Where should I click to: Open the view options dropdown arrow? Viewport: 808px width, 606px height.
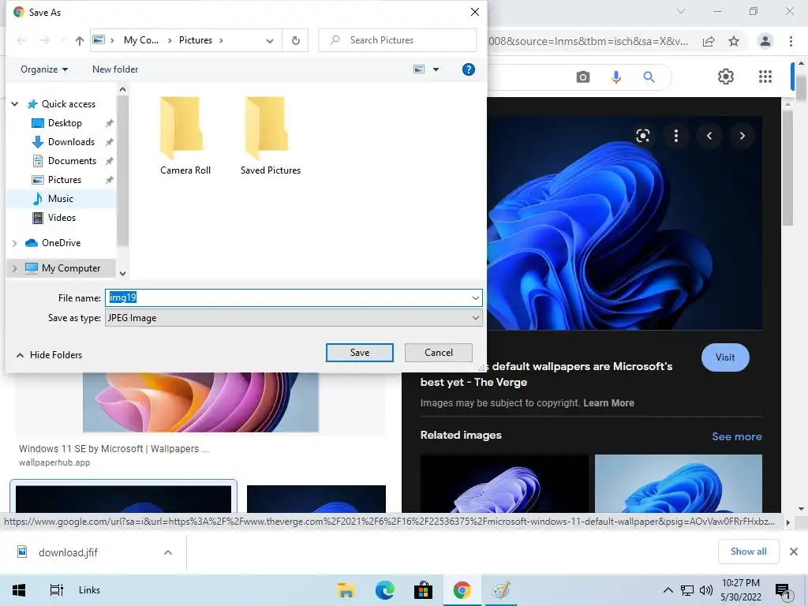click(x=436, y=69)
